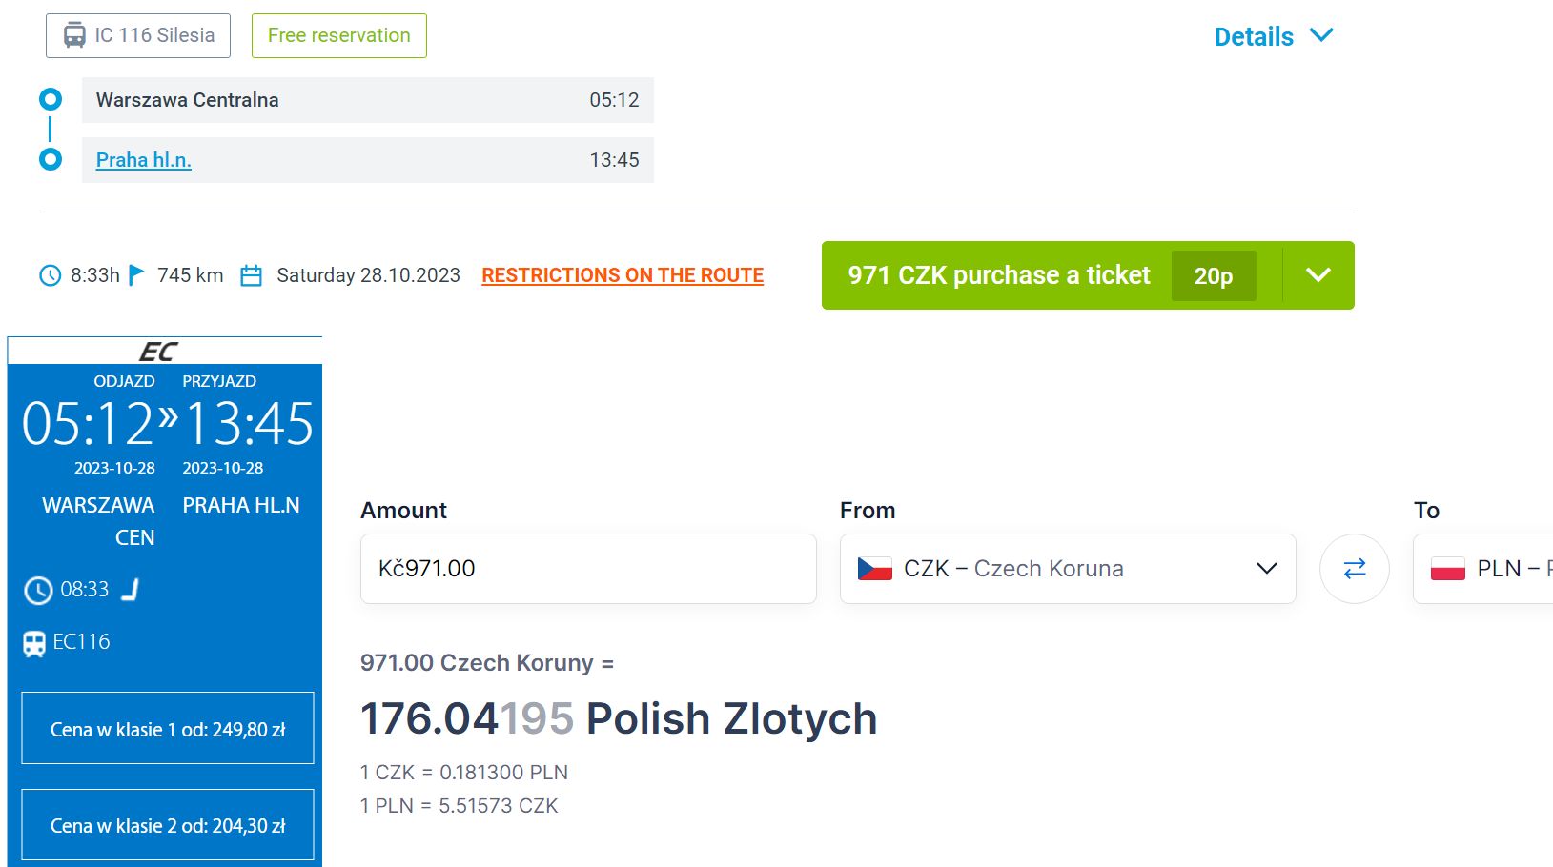Click the Polish flag icon in To field
The image size is (1553, 867).
click(x=1447, y=569)
